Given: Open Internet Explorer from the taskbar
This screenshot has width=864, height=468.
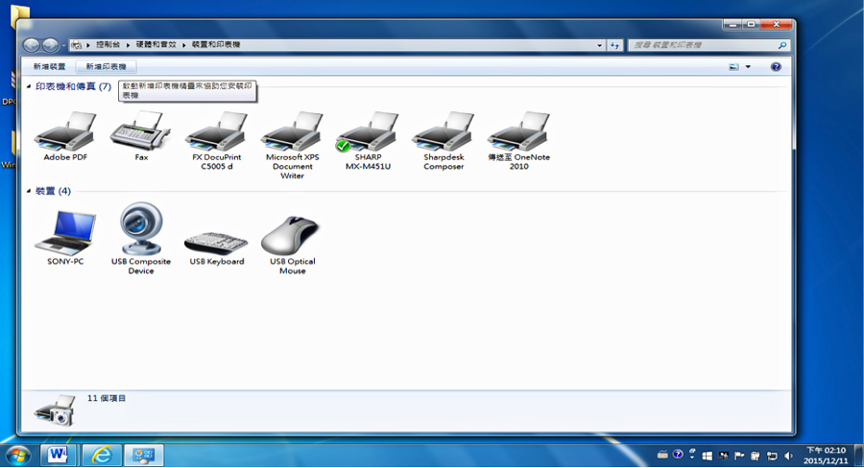Looking at the screenshot, I should (102, 455).
